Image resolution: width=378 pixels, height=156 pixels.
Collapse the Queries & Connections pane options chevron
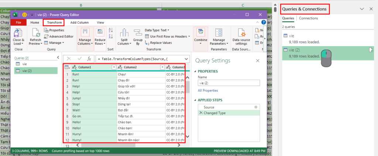(x=362, y=9)
